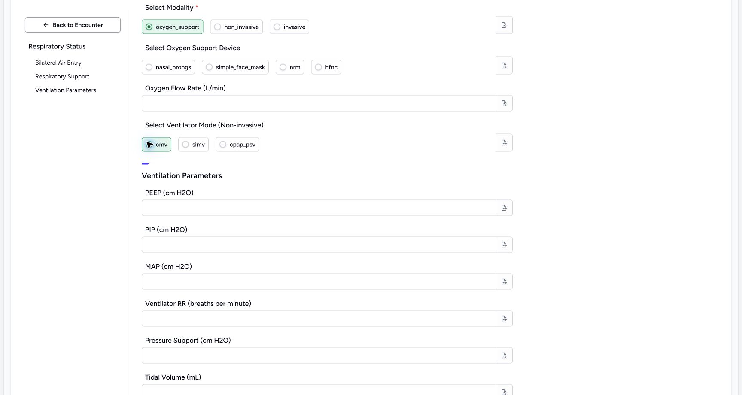Focus the Oxygen Flow Rate input field
This screenshot has height=395, width=742.
point(319,103)
